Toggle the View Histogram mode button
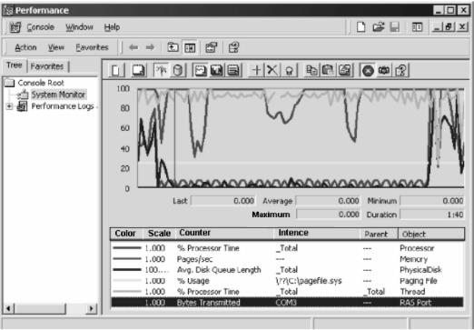 pyautogui.click(x=217, y=70)
